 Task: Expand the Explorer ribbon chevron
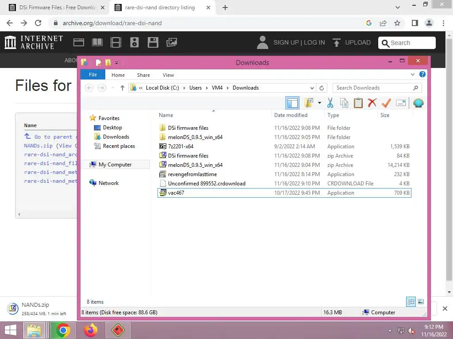[x=413, y=74]
